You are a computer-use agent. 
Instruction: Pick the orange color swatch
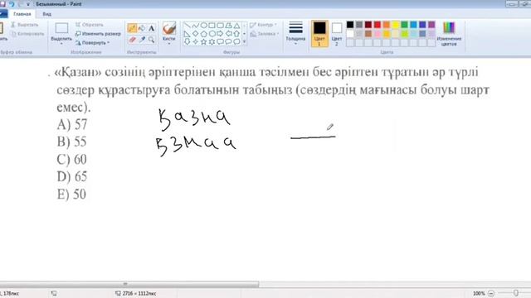pyautogui.click(x=387, y=24)
